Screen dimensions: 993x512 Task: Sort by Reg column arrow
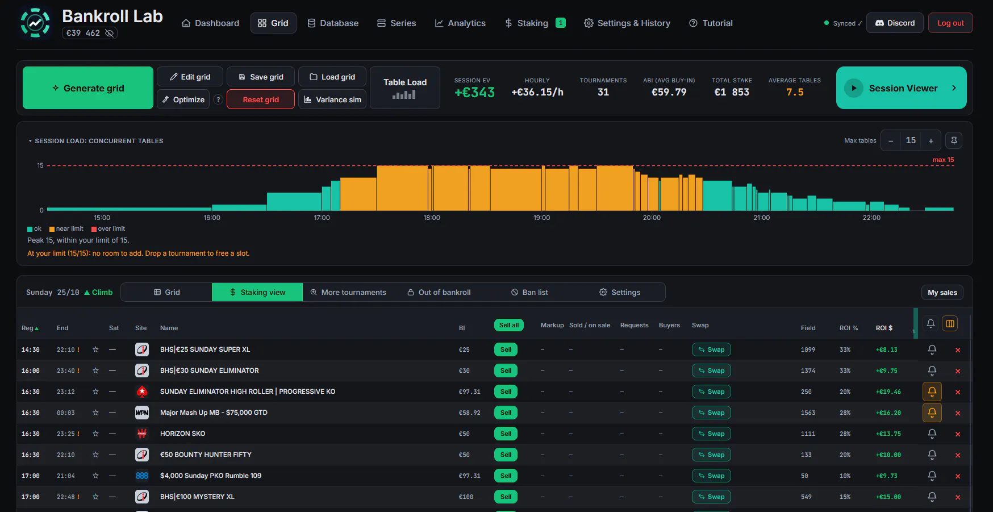click(37, 328)
